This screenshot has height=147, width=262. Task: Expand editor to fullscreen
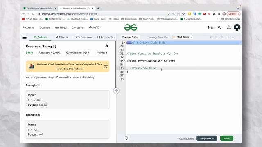click(233, 37)
